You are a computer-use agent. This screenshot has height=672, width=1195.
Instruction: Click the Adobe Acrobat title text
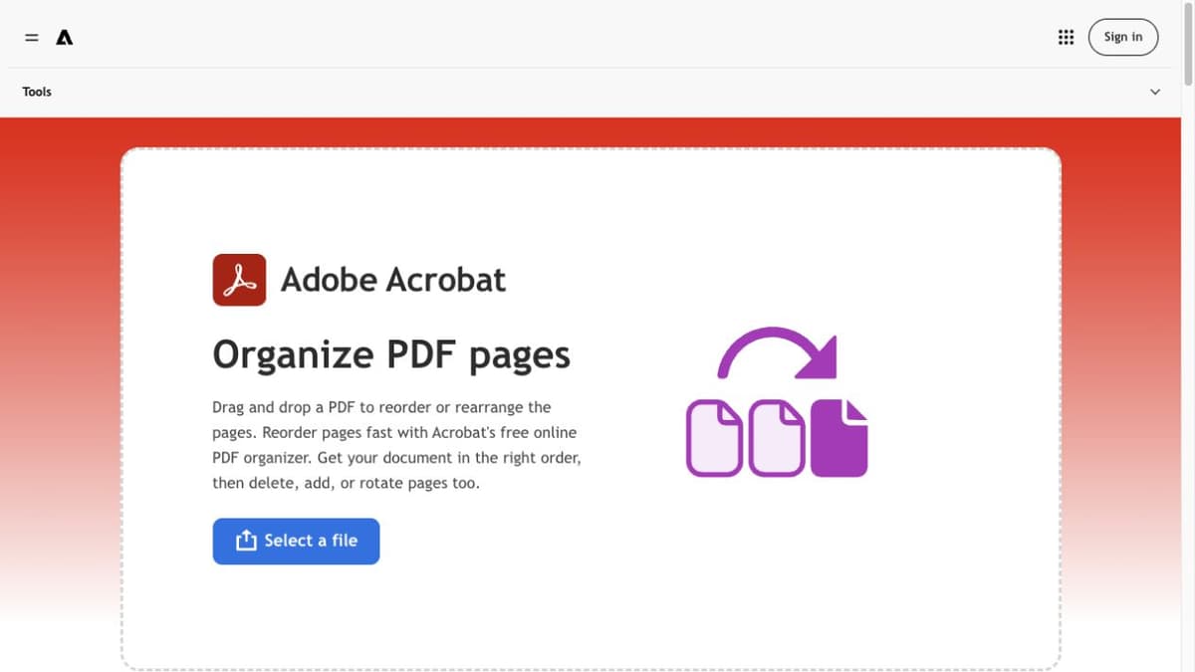[393, 280]
